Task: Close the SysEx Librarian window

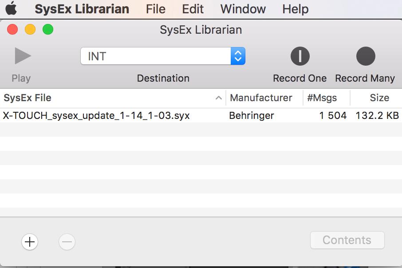Action: coord(12,29)
